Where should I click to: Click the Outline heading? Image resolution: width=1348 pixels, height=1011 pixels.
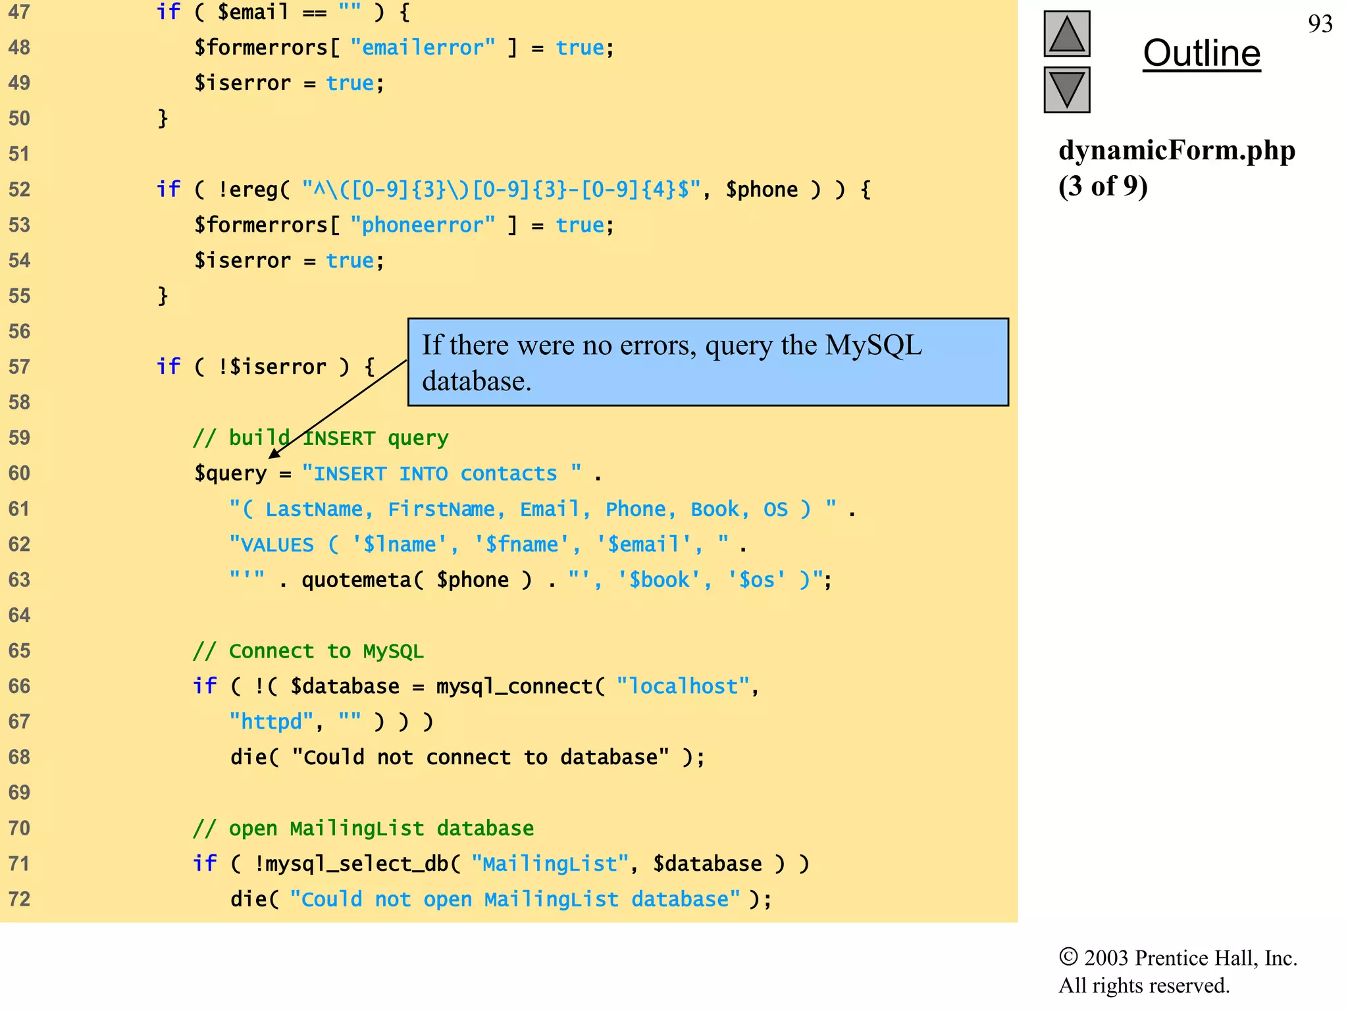1202,54
